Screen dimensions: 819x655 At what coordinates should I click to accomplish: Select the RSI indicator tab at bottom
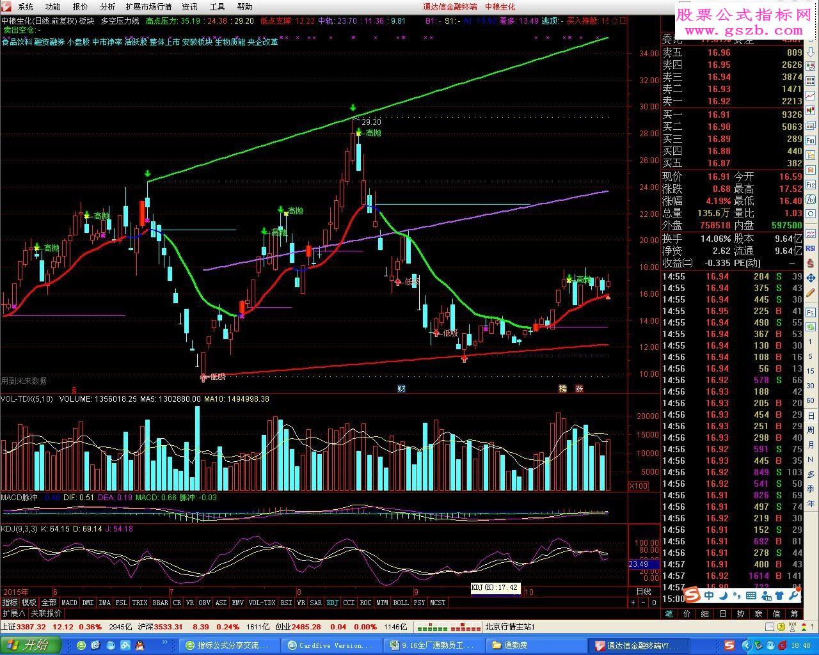pyautogui.click(x=286, y=603)
